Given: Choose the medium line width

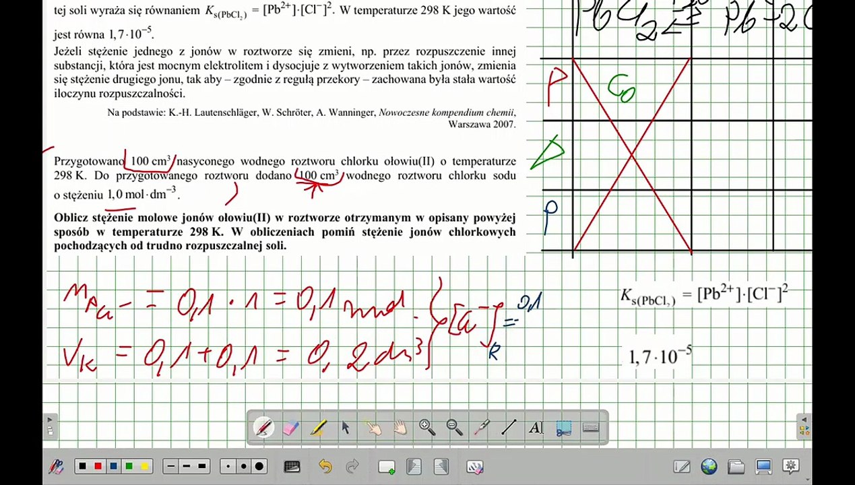Looking at the screenshot, I should [x=187, y=466].
